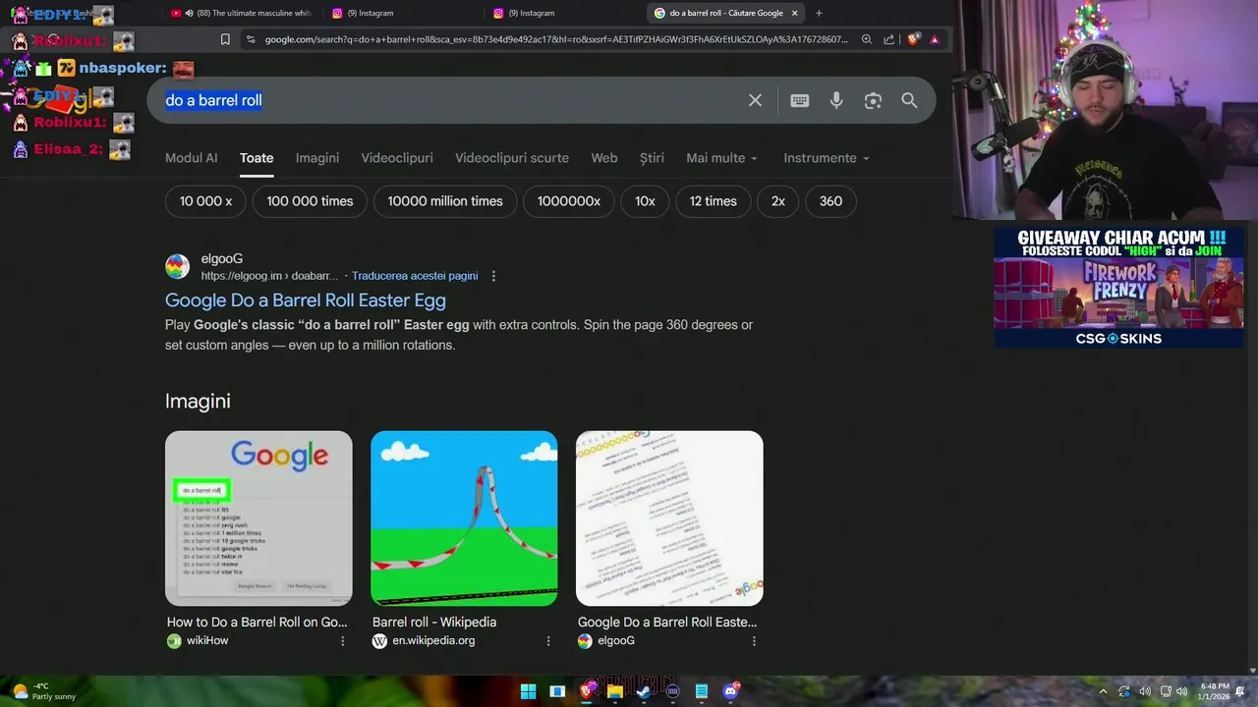Screen dimensions: 1258x707
Task: Open File Explorer from the taskbar
Action: click(614, 691)
